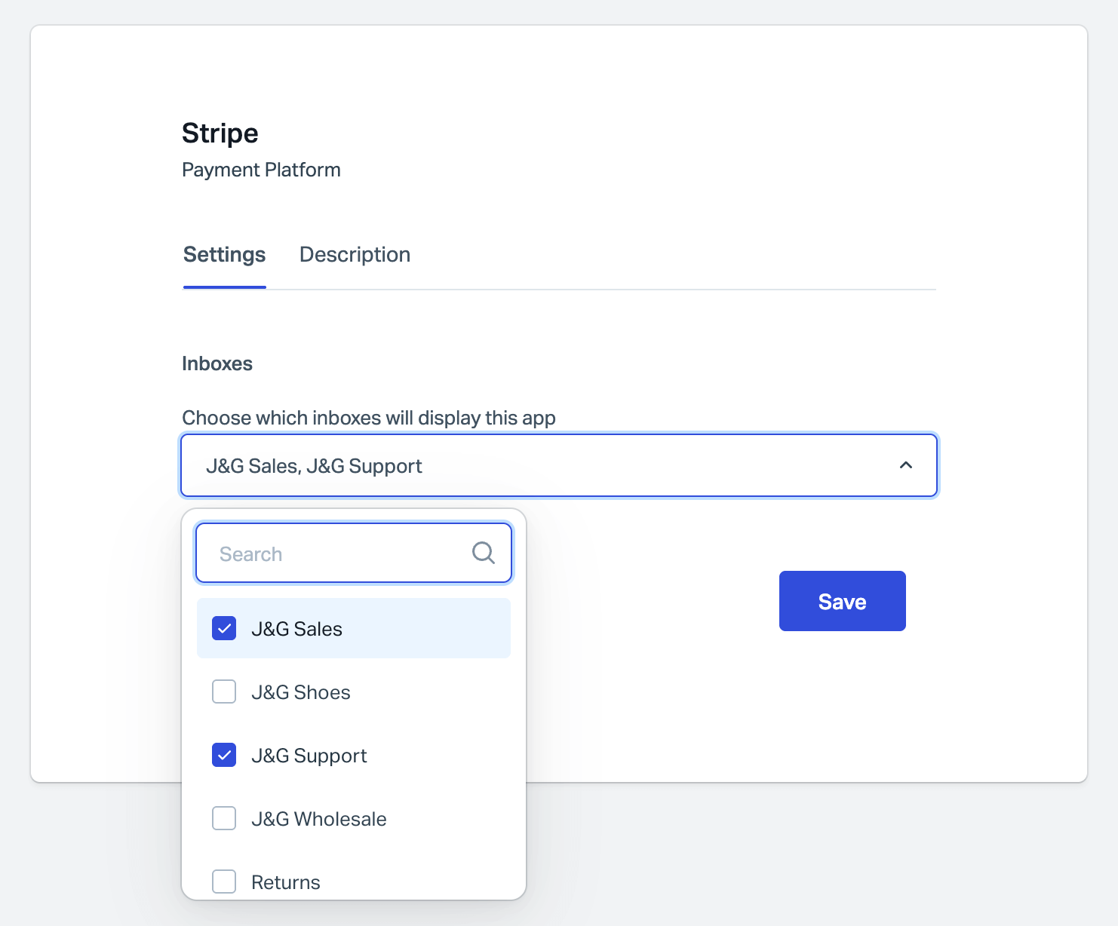
Task: Click the Returns option label
Action: pyautogui.click(x=286, y=882)
